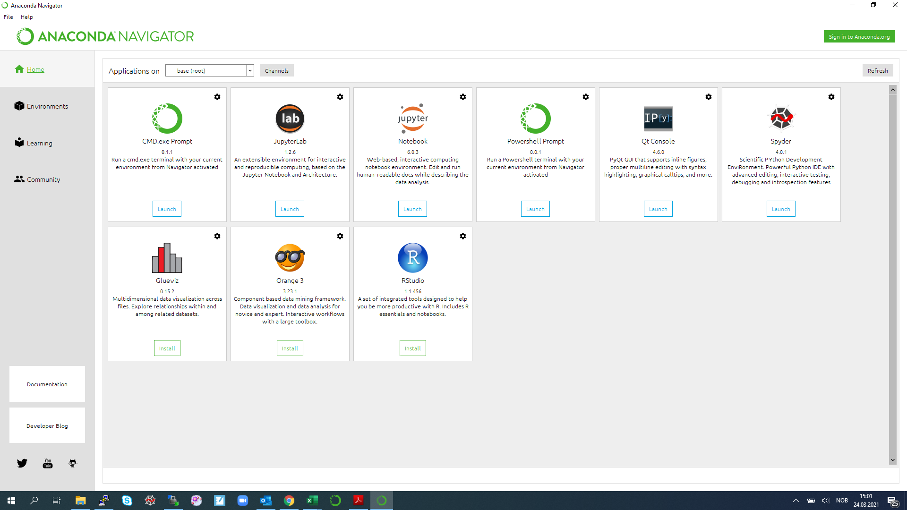Open the Channels button
This screenshot has height=510, width=907.
point(277,71)
